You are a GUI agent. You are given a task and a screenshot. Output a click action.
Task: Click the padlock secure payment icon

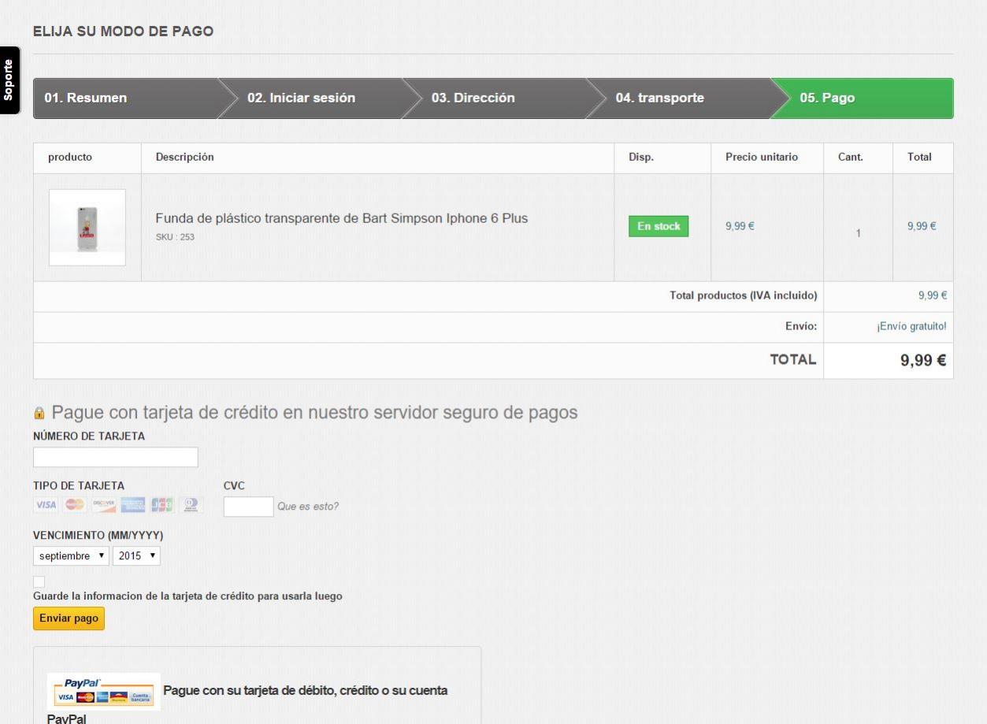(x=39, y=414)
